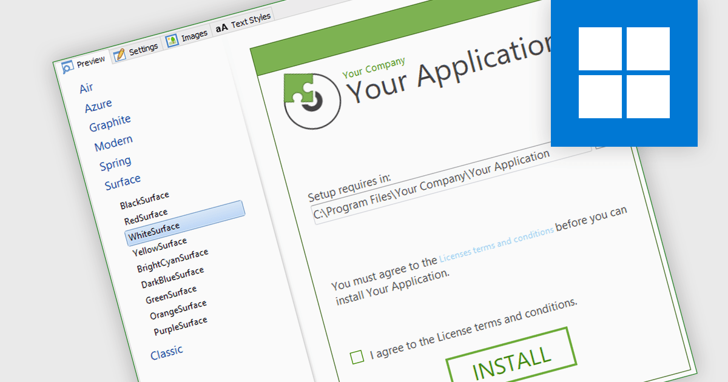728x382 pixels.
Task: Select the Spring theme
Action: [x=115, y=164]
